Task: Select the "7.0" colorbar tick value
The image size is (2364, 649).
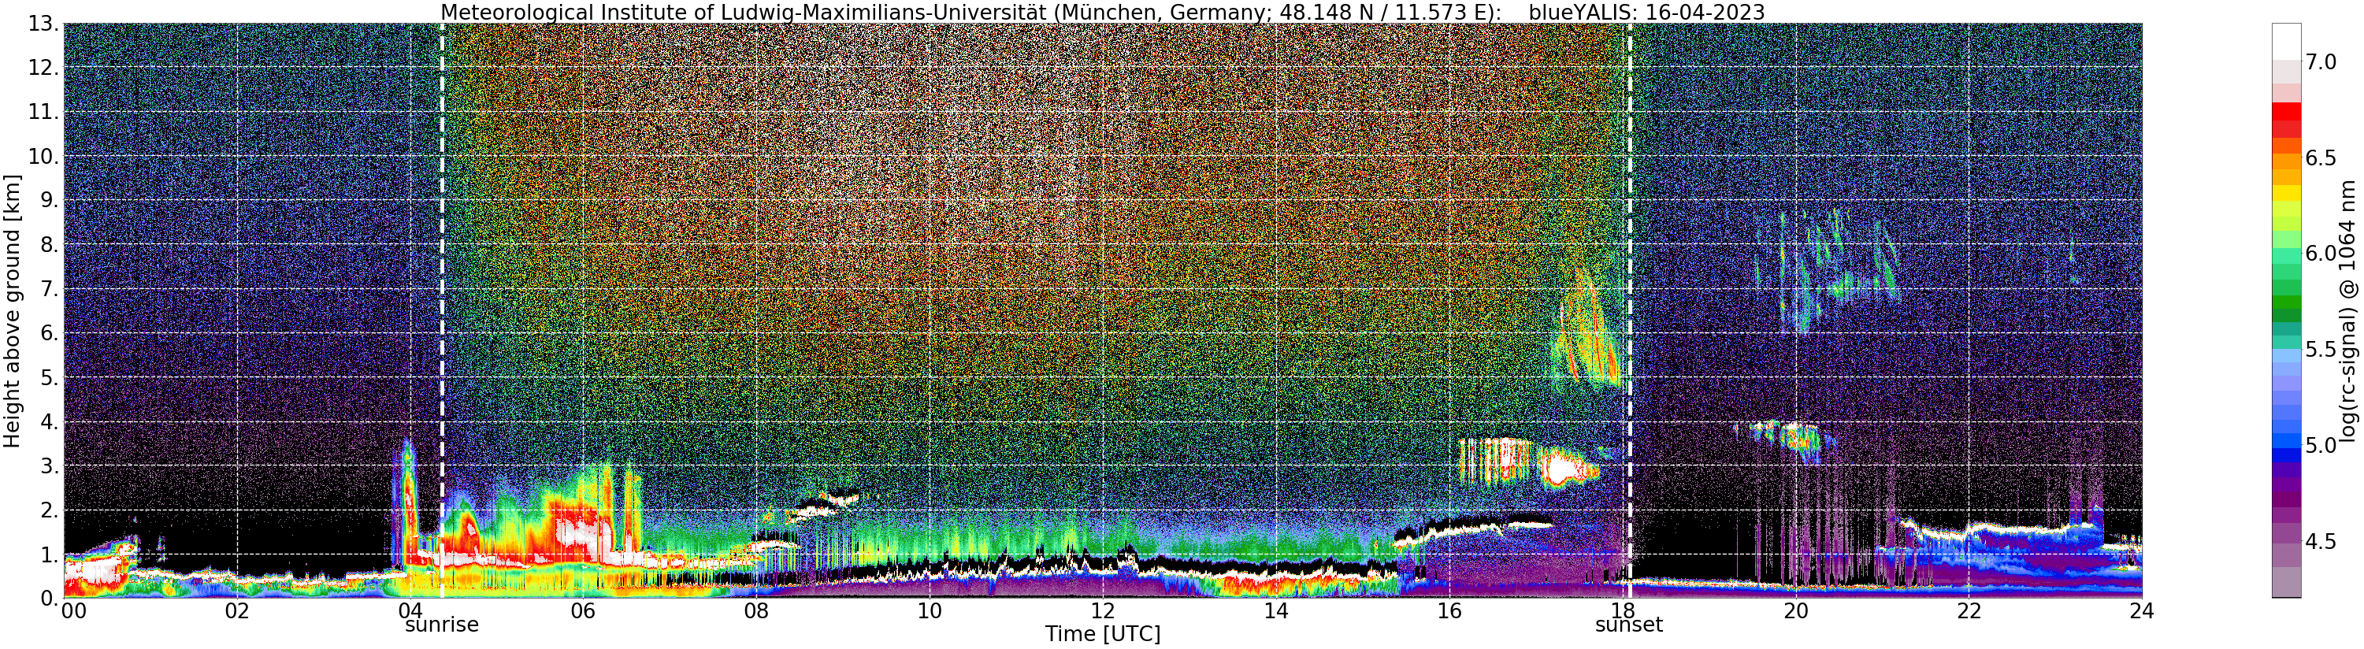Action: (2321, 62)
